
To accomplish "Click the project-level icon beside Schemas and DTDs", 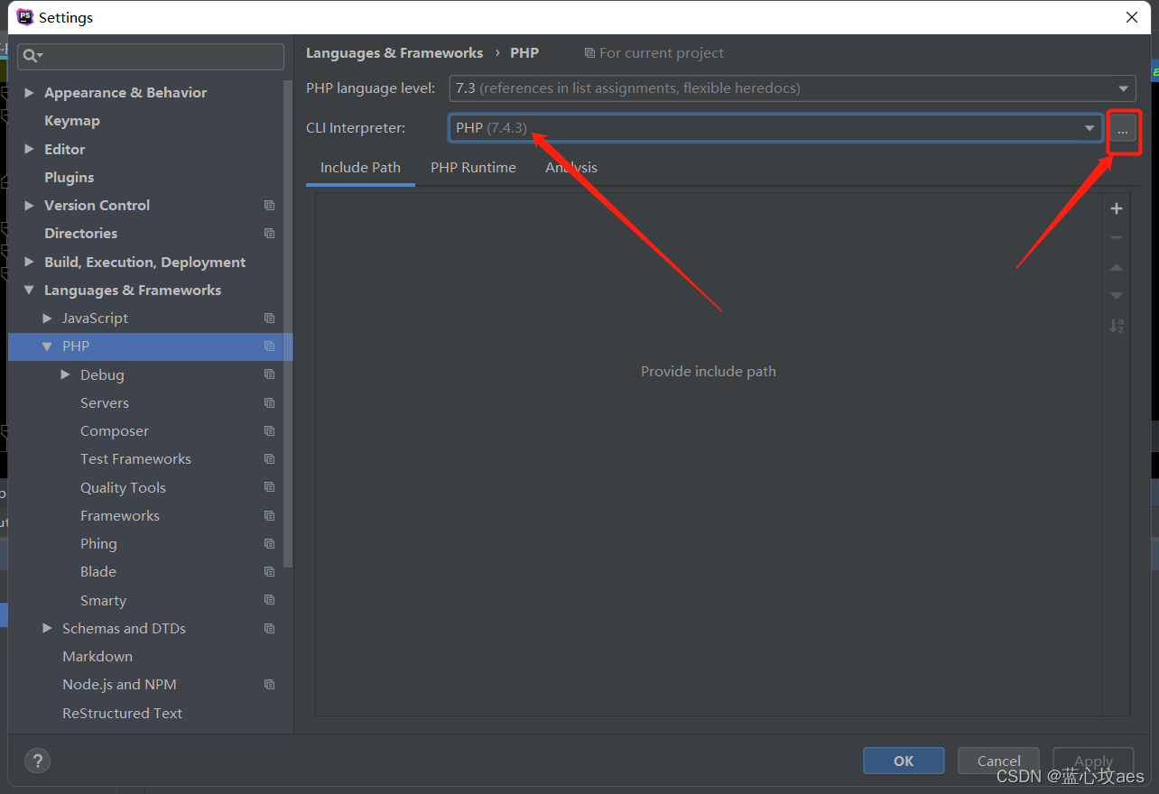I will (269, 628).
